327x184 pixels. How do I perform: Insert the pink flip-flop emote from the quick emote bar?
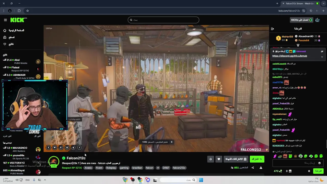275,156
